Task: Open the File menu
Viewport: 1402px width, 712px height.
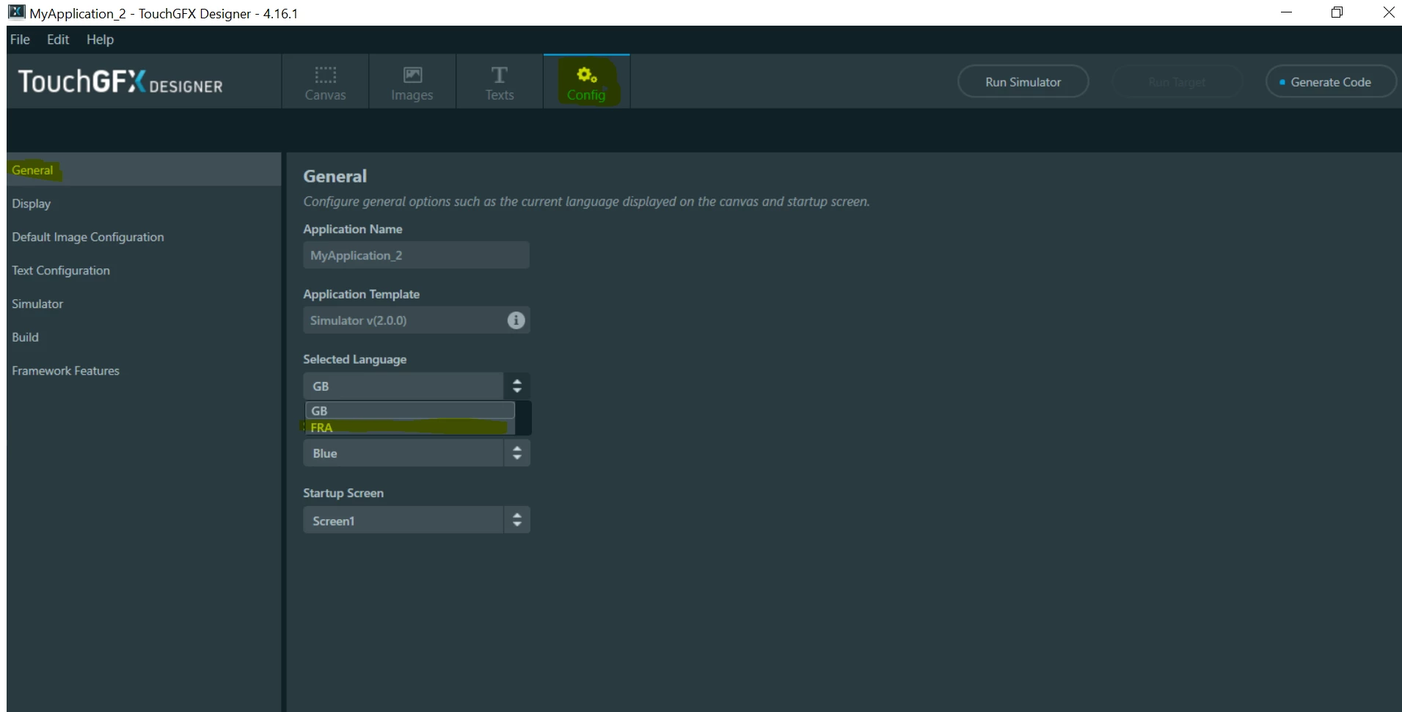Action: pos(20,40)
